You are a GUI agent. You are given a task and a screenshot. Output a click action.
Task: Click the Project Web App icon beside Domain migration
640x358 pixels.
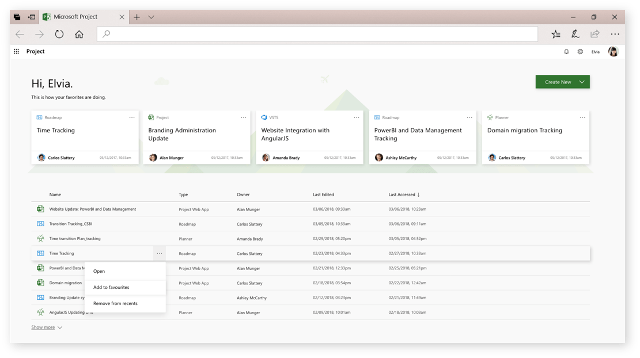click(x=40, y=283)
